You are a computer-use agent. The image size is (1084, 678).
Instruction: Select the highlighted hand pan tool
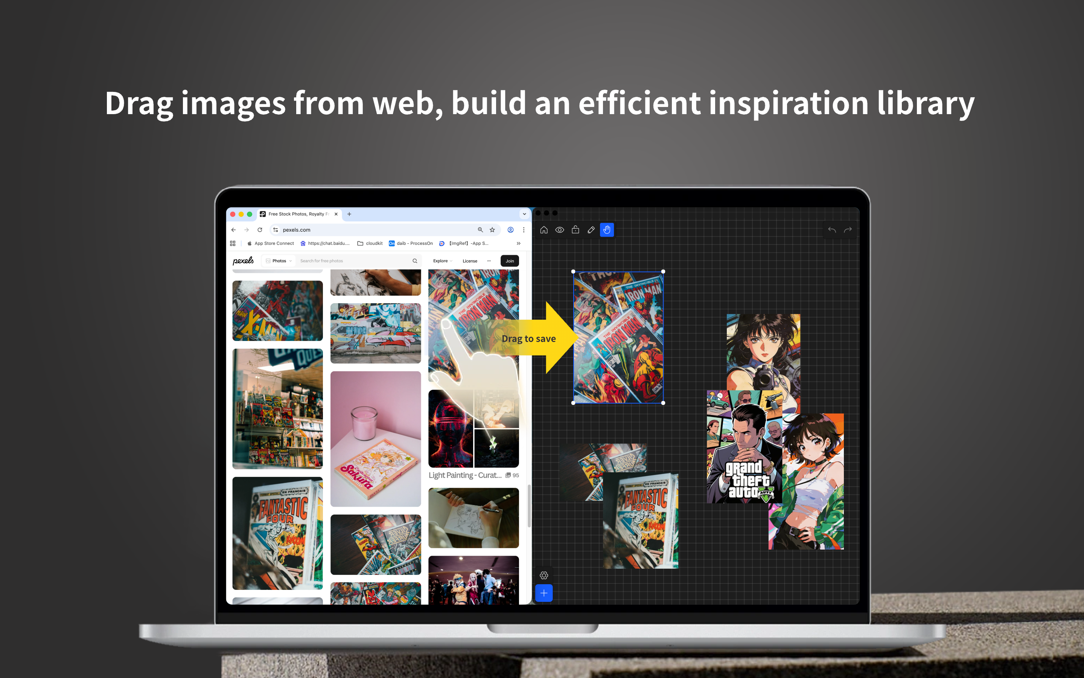tap(607, 230)
